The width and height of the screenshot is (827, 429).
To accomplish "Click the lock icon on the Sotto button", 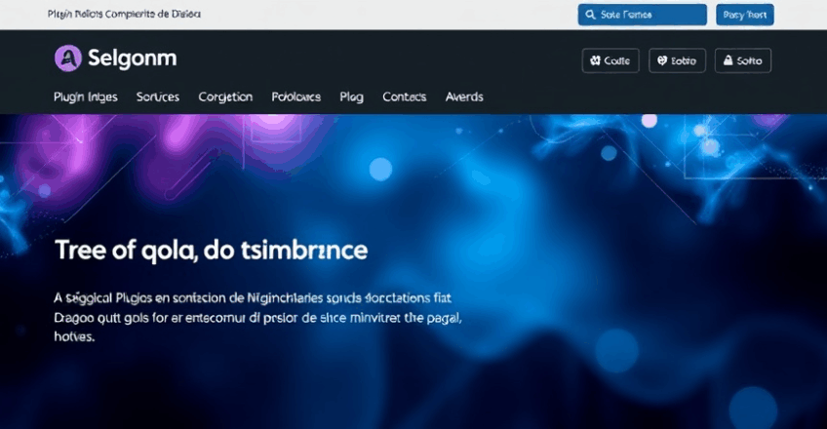I will 727,60.
